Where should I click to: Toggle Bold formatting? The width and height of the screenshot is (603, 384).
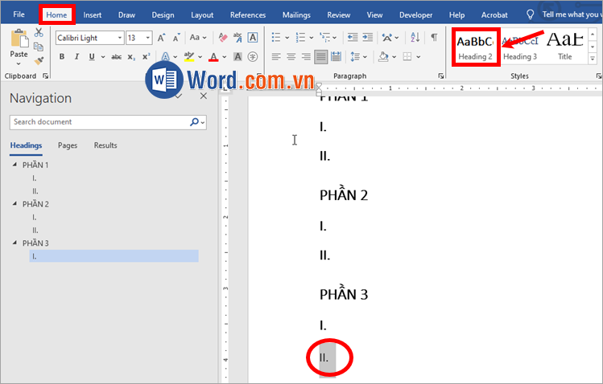click(62, 56)
